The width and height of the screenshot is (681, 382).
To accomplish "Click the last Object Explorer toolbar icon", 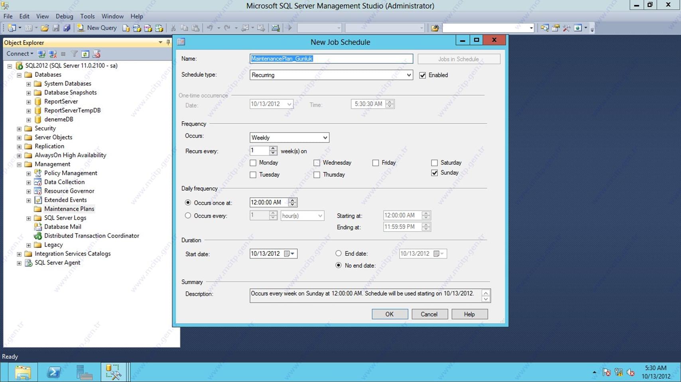I will [x=96, y=54].
